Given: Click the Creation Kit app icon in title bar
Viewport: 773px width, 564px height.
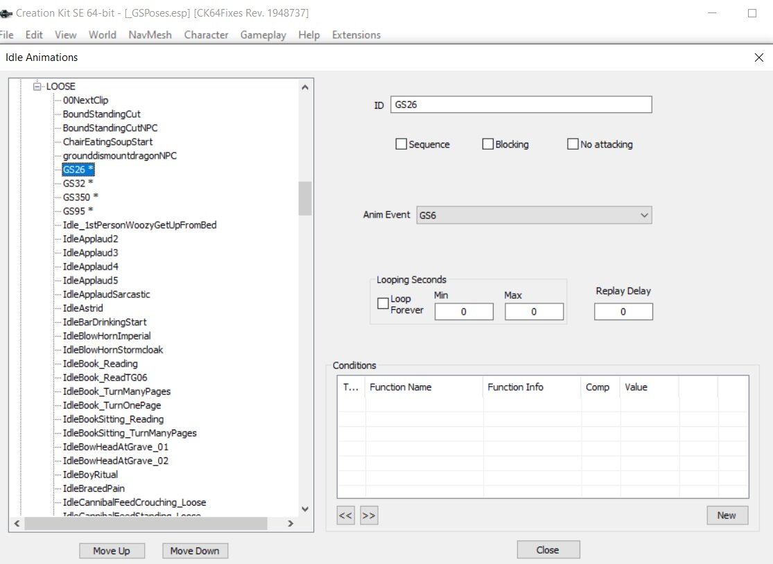Looking at the screenshot, I should point(6,13).
